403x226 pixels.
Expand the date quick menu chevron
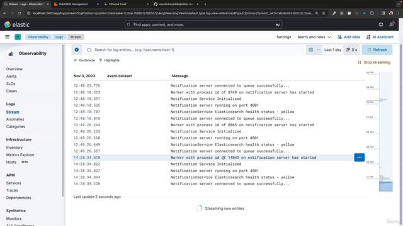click(318, 50)
